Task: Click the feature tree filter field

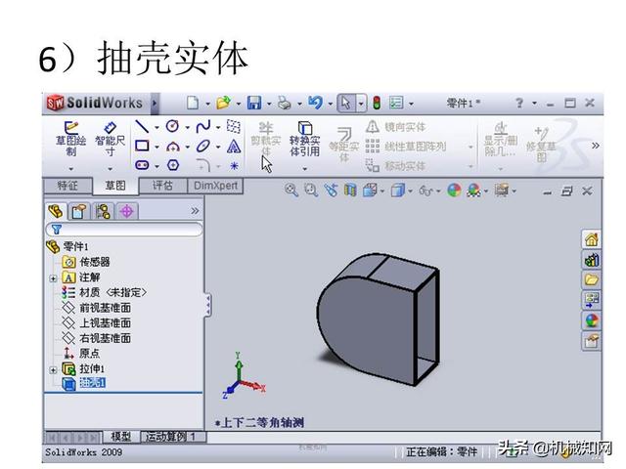Action: click(127, 229)
